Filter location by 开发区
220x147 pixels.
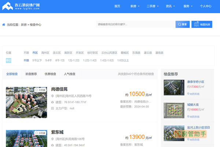pos(80,53)
